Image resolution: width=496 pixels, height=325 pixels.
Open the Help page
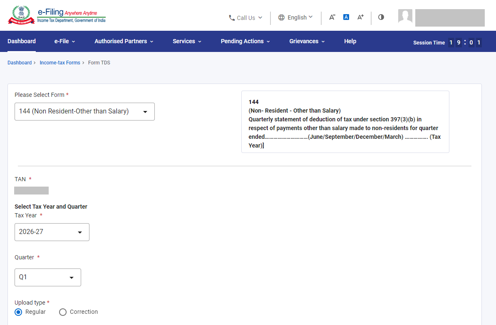click(x=350, y=42)
